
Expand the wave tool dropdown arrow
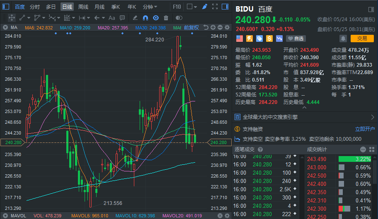tap(58, 18)
